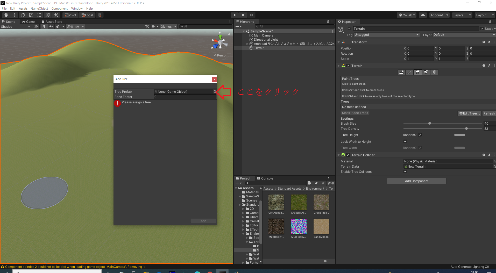Select the combined Transform tool
This screenshot has height=273, width=496.
tap(48, 15)
